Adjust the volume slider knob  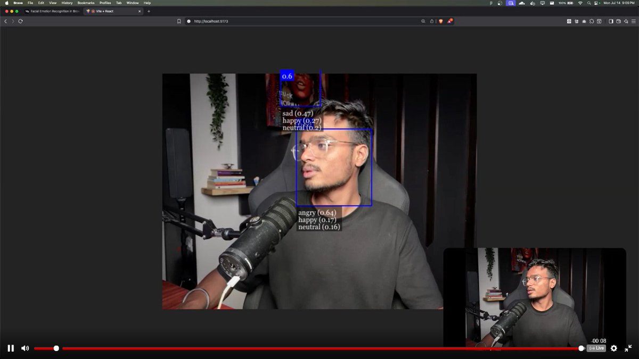(56, 348)
